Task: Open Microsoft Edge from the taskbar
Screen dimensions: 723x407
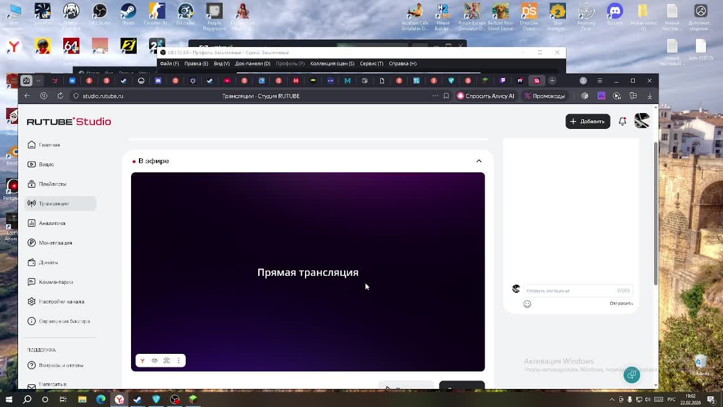Action: pyautogui.click(x=101, y=400)
